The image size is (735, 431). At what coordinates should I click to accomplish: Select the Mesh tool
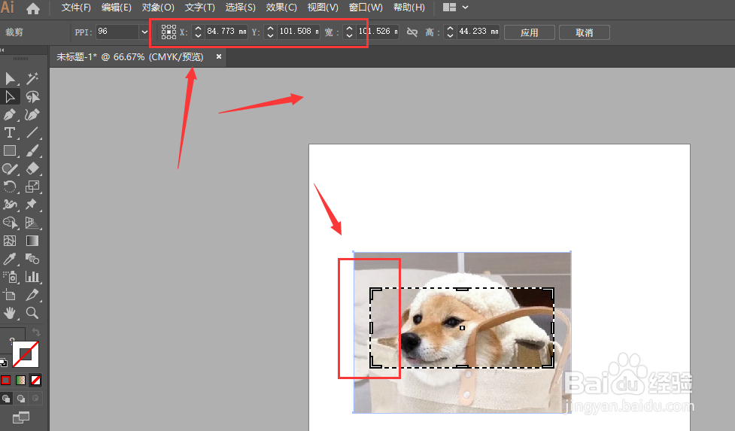10,241
